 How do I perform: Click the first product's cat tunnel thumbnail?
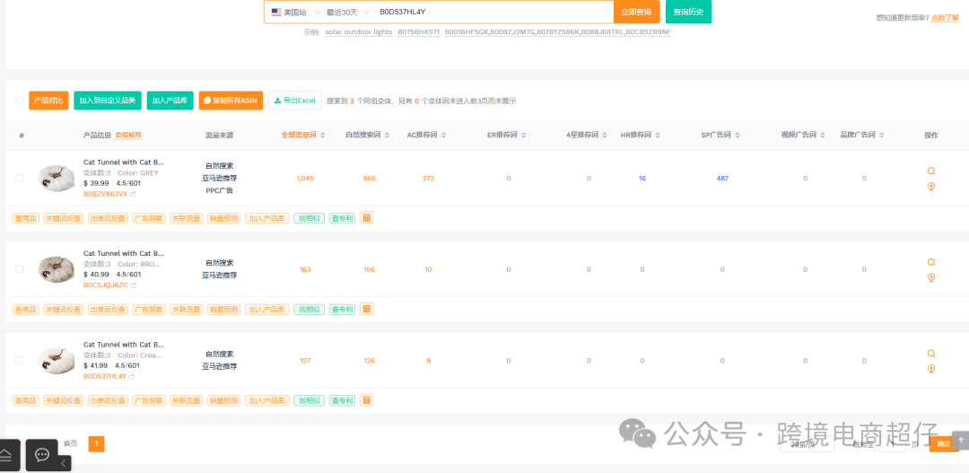pyautogui.click(x=57, y=179)
